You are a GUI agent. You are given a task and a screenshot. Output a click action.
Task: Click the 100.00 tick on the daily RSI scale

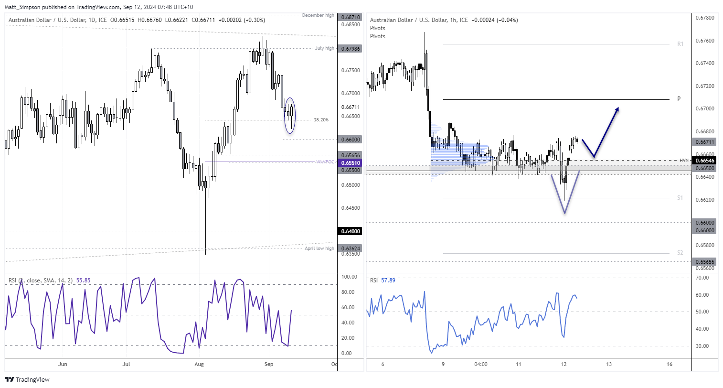(350, 277)
